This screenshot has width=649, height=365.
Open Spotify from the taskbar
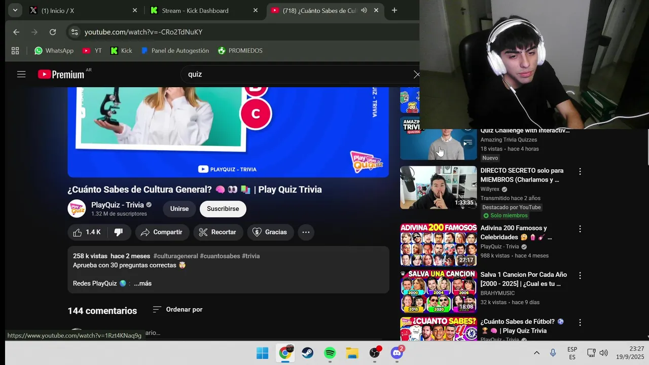click(330, 353)
